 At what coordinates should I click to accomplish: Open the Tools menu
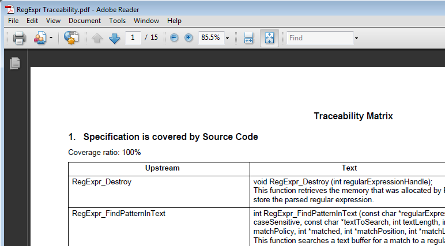117,21
